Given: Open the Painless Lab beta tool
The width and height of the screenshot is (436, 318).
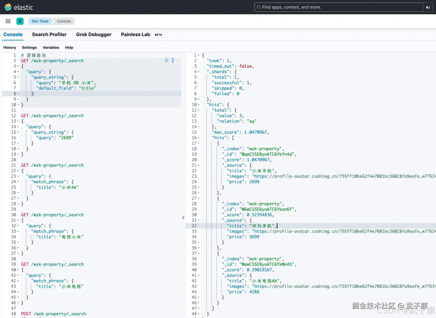Looking at the screenshot, I should click(135, 35).
